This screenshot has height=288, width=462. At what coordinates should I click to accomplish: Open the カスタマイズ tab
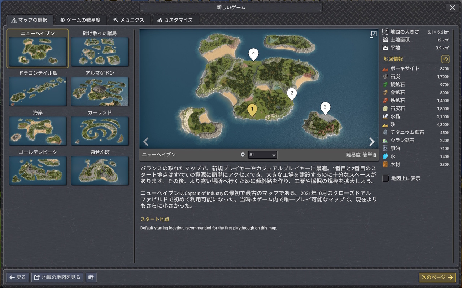(x=175, y=20)
